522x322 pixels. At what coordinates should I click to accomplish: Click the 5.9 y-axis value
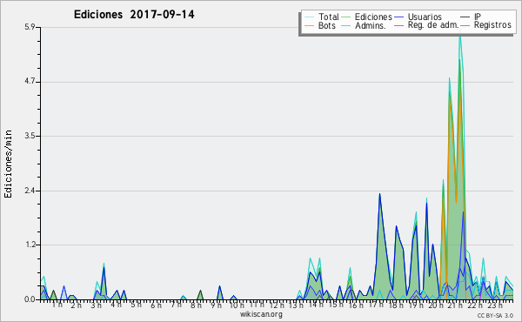tap(30, 27)
